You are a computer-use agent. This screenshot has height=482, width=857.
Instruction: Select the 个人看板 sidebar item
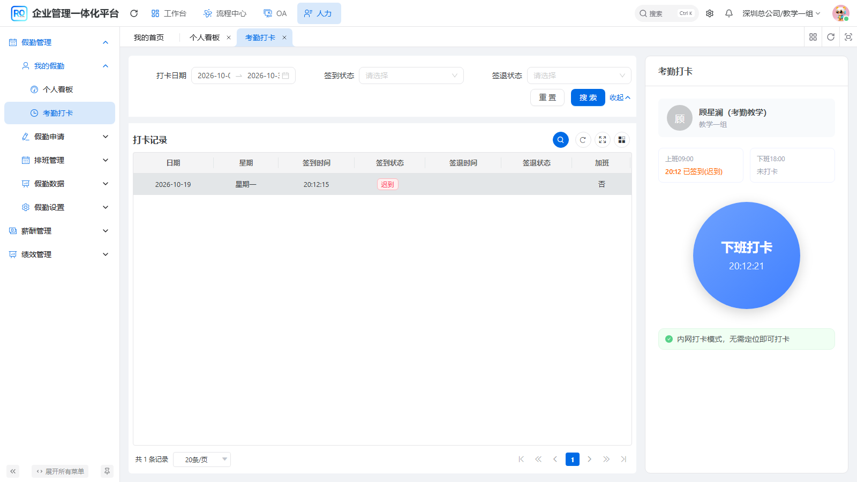tap(59, 89)
